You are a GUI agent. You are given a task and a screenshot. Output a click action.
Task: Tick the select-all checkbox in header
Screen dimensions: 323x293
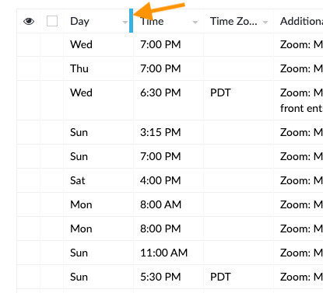tap(52, 21)
